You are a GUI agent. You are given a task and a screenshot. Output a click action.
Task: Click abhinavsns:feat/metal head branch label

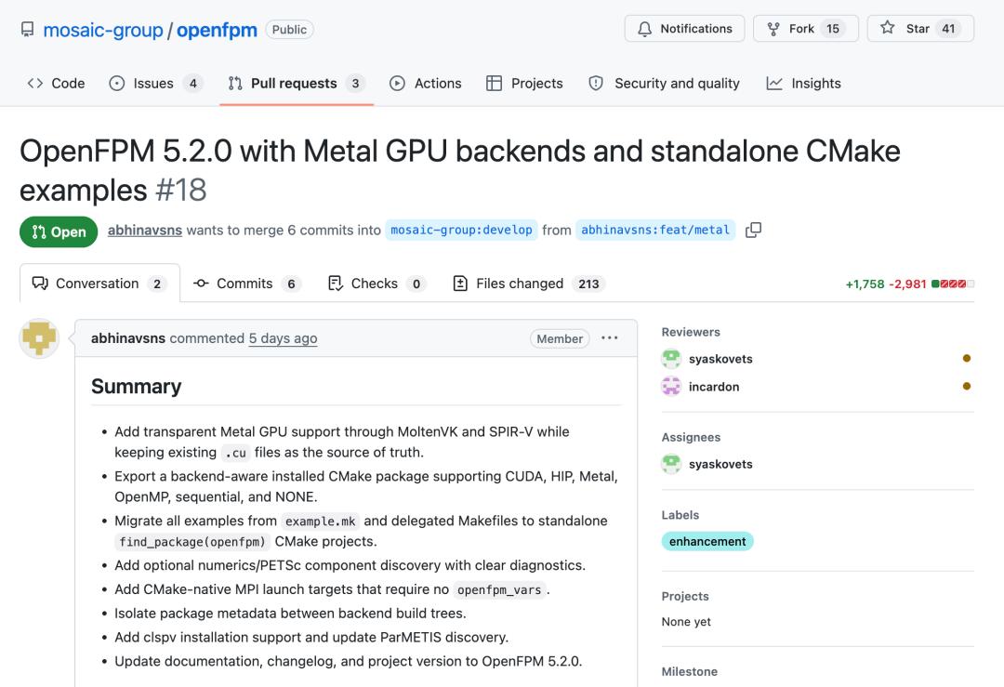(x=655, y=230)
